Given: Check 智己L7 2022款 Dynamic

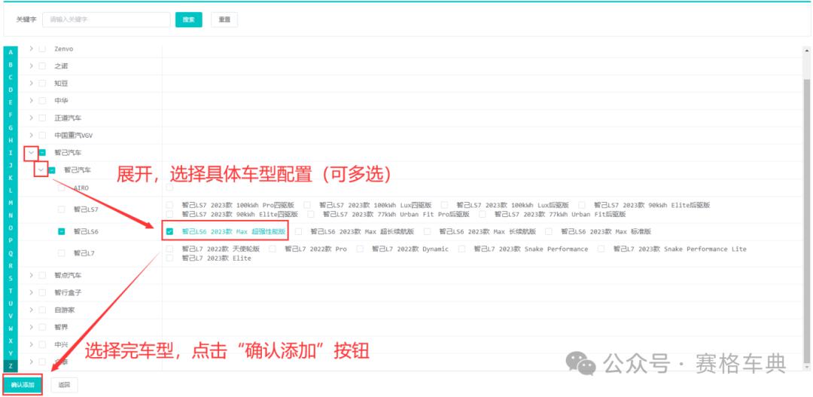Looking at the screenshot, I should tap(360, 249).
